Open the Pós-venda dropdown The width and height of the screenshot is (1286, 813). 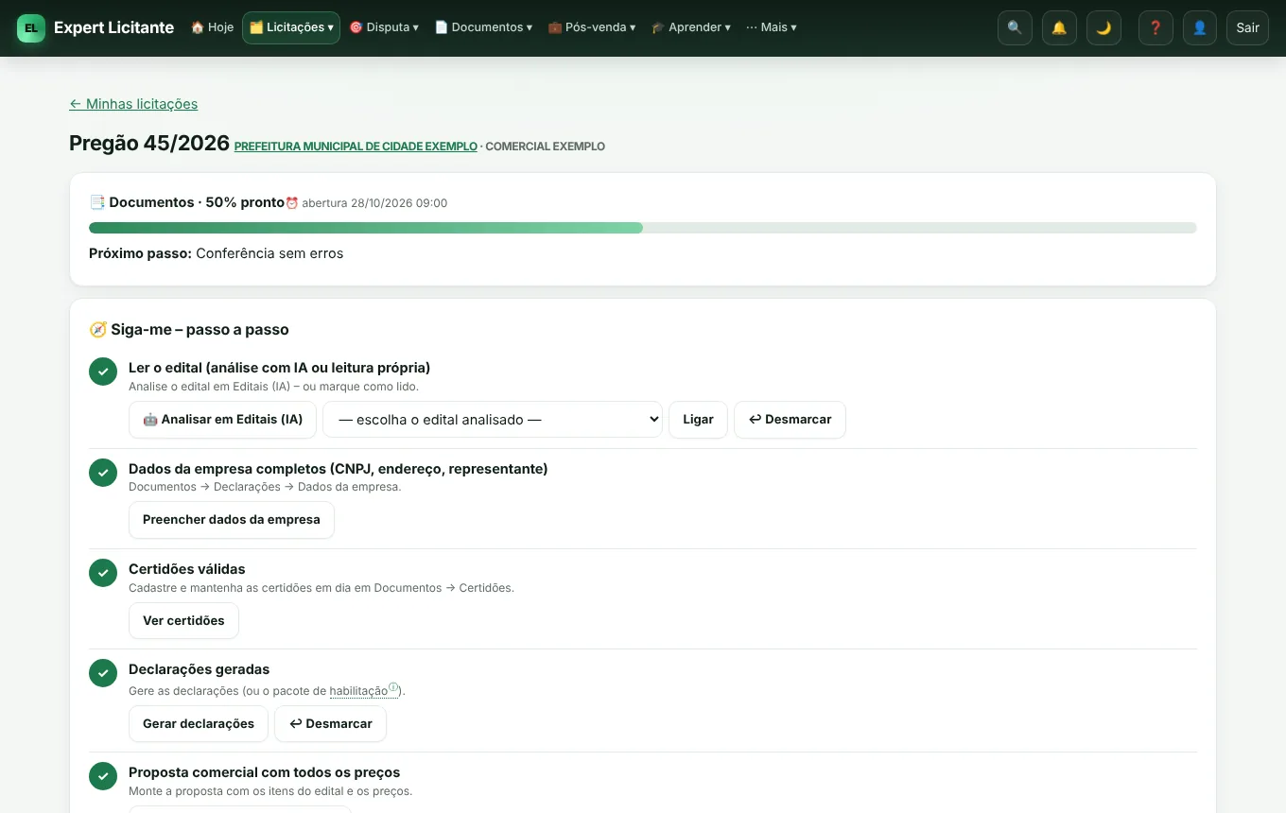[592, 27]
